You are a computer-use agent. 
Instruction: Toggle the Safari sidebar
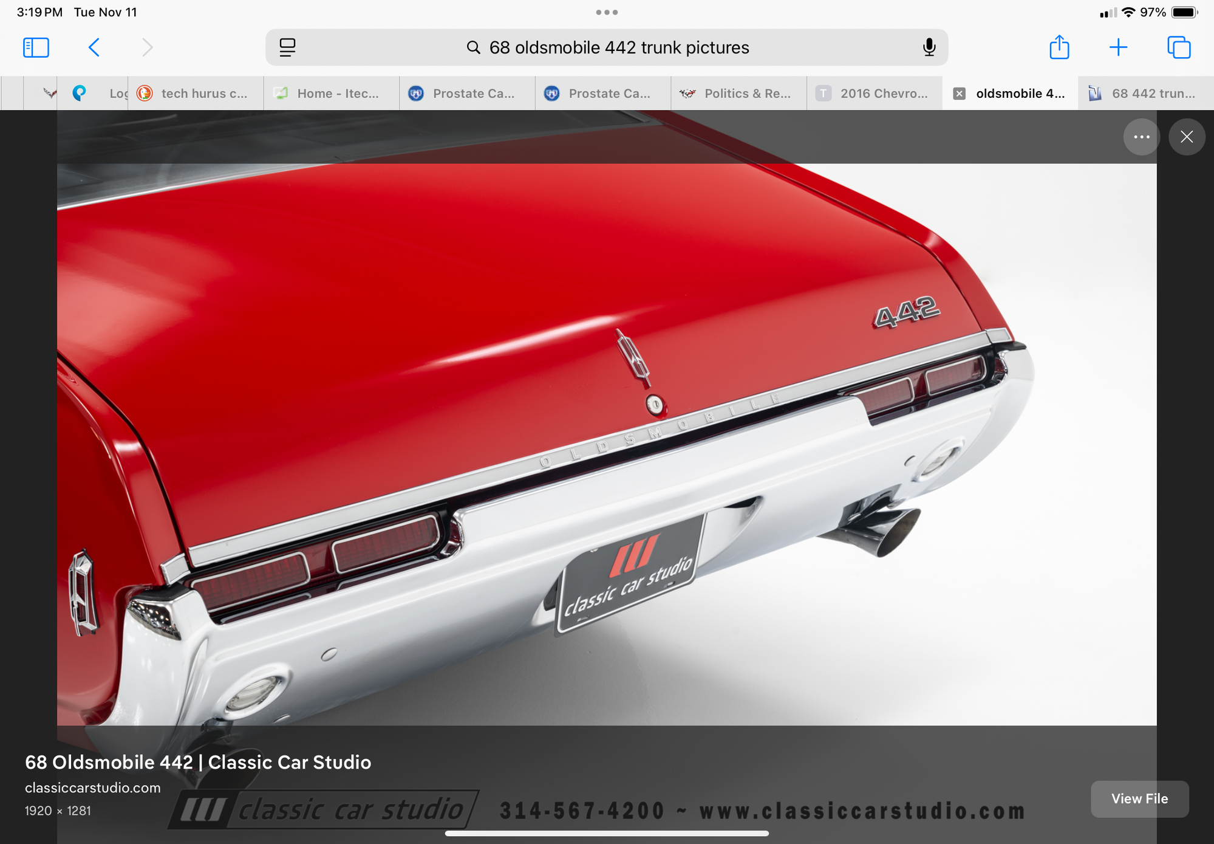(x=36, y=47)
